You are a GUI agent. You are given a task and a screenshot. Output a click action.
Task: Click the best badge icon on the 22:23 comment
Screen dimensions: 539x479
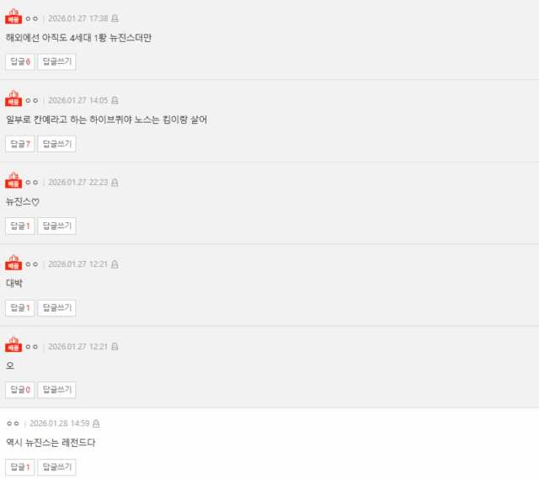point(13,180)
